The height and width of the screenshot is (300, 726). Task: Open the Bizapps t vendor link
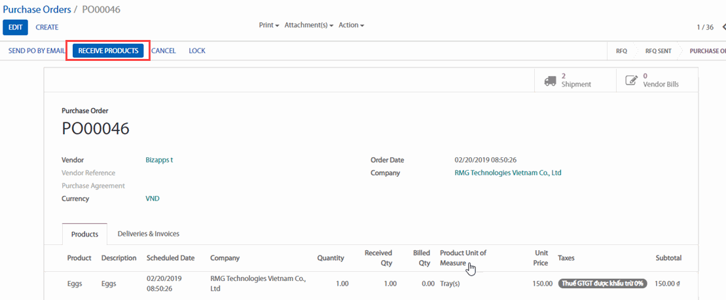pos(159,160)
